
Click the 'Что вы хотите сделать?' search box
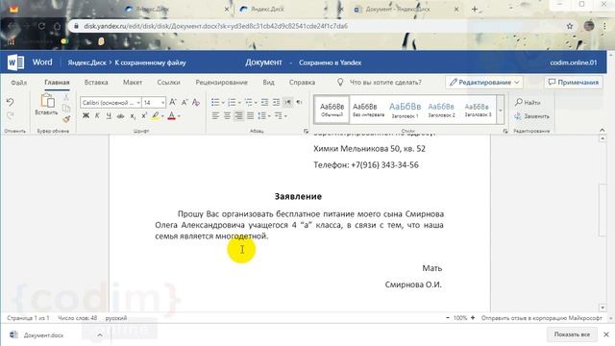(380, 83)
